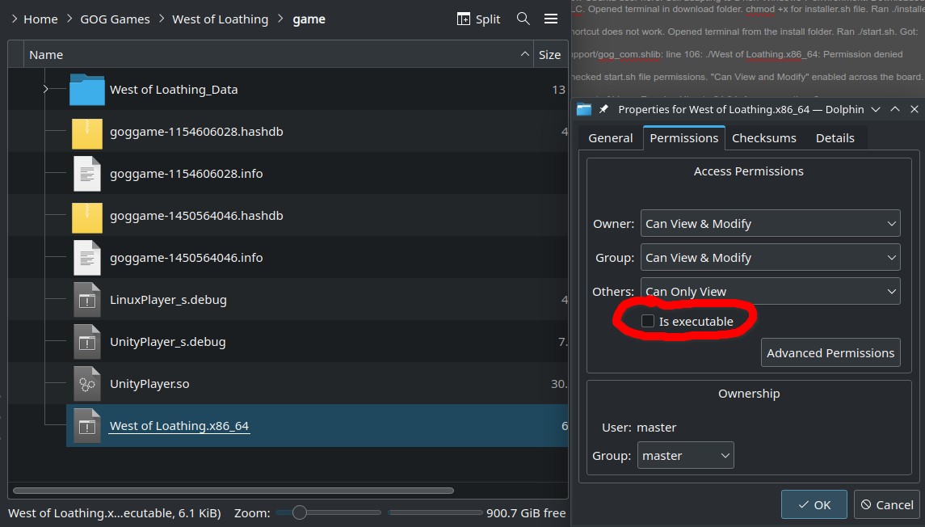Click the LinuxPlayer_s.debug file icon

pyautogui.click(x=86, y=300)
